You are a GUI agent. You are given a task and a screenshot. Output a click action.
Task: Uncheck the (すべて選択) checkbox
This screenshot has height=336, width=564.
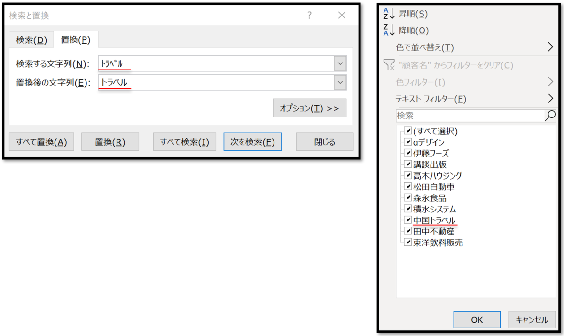pyautogui.click(x=408, y=131)
